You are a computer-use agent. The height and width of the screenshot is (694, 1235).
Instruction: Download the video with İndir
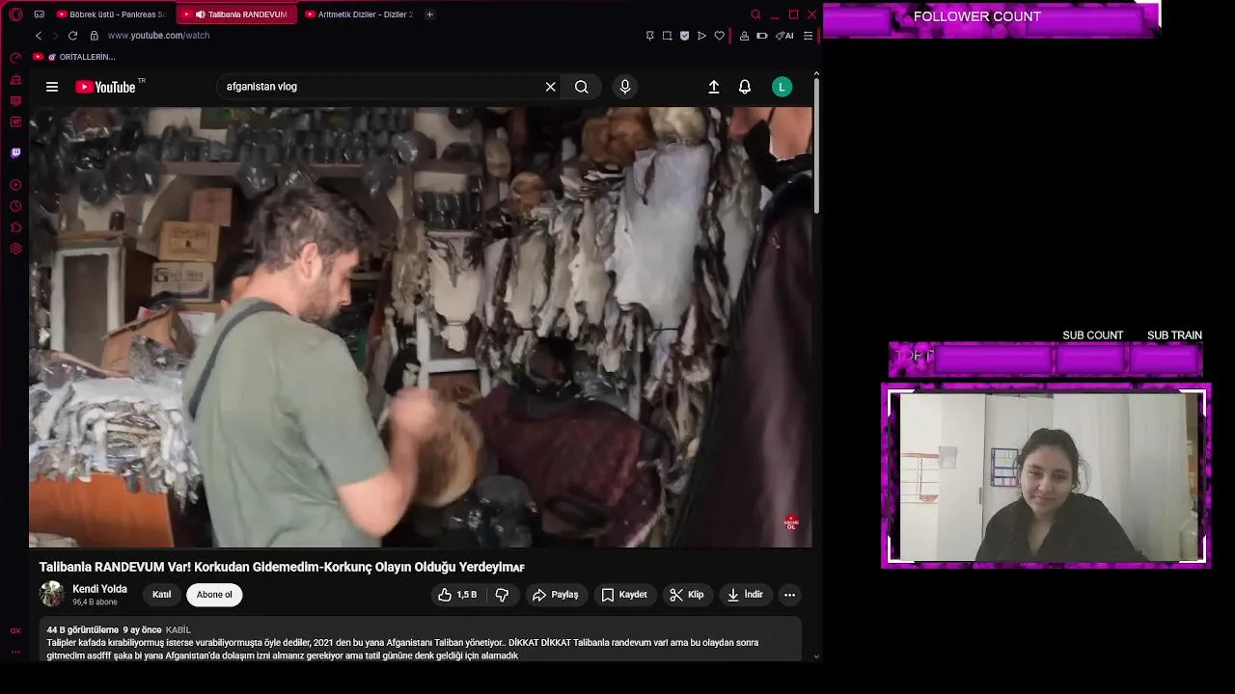click(745, 595)
